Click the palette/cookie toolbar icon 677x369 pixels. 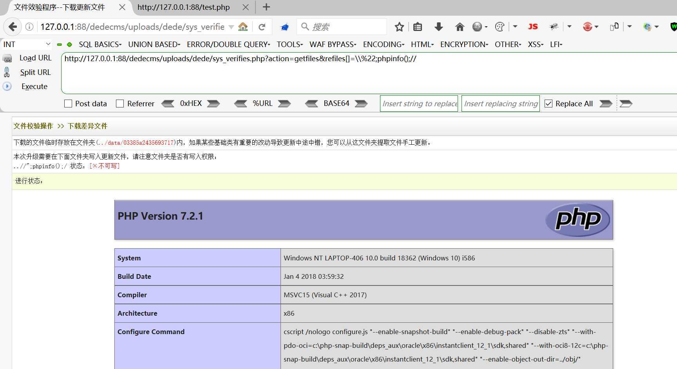[x=500, y=27]
